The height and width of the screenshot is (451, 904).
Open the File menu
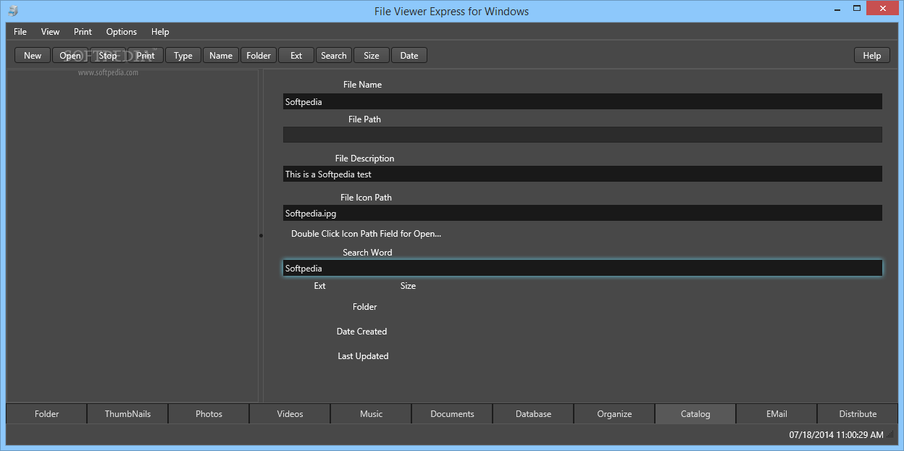pyautogui.click(x=20, y=32)
